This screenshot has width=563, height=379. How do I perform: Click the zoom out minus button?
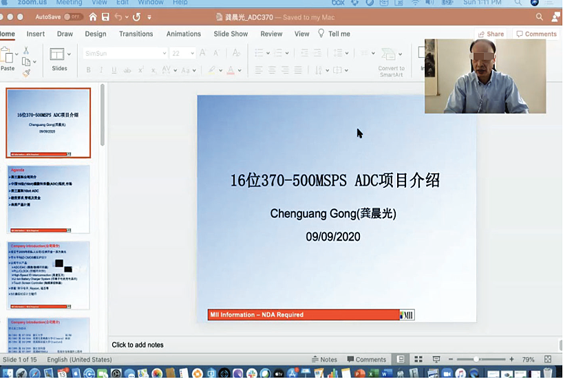(451, 359)
